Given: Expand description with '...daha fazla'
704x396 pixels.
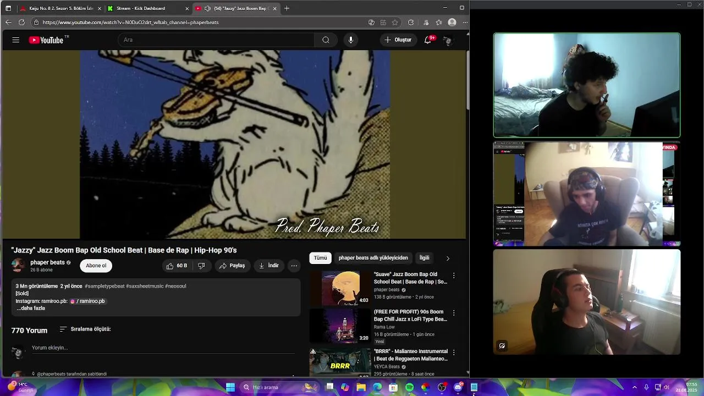Looking at the screenshot, I should click(31, 308).
